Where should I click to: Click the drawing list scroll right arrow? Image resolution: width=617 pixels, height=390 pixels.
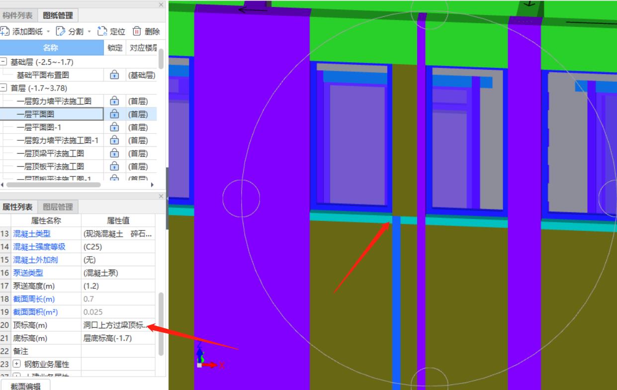(x=152, y=185)
